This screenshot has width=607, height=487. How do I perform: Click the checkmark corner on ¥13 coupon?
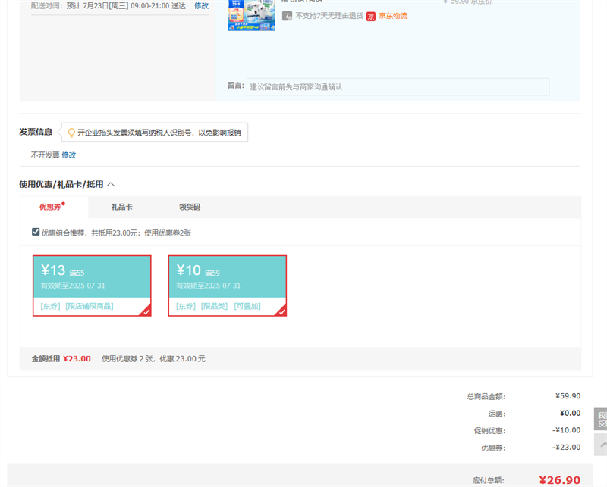(146, 311)
